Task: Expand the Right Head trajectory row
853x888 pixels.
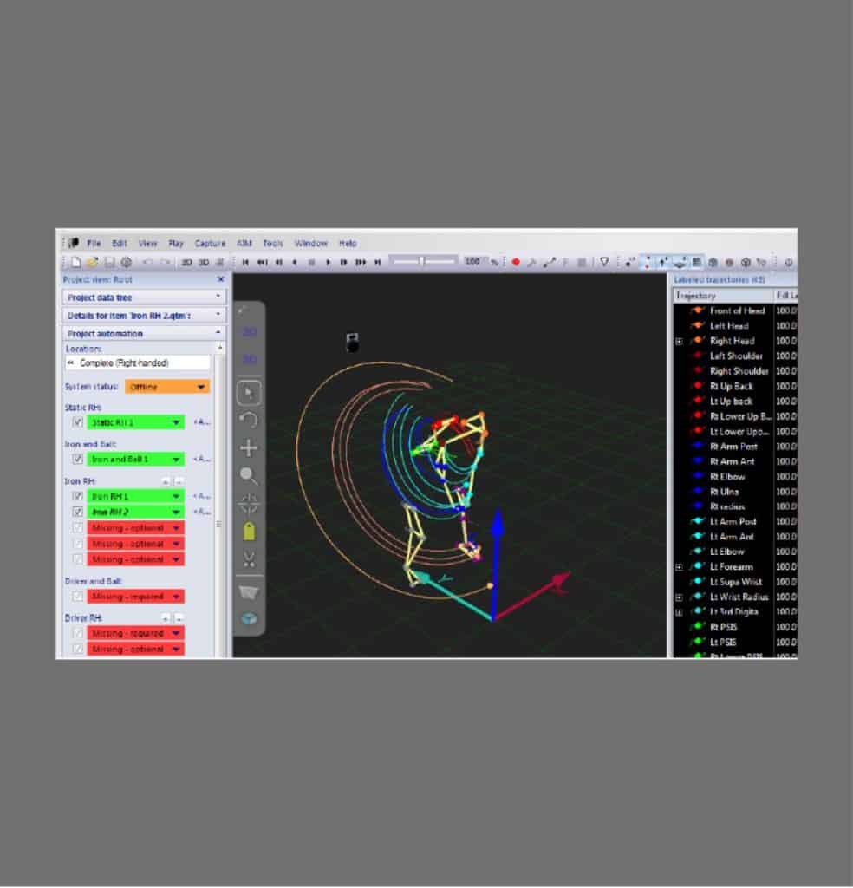Action: pyautogui.click(x=680, y=341)
